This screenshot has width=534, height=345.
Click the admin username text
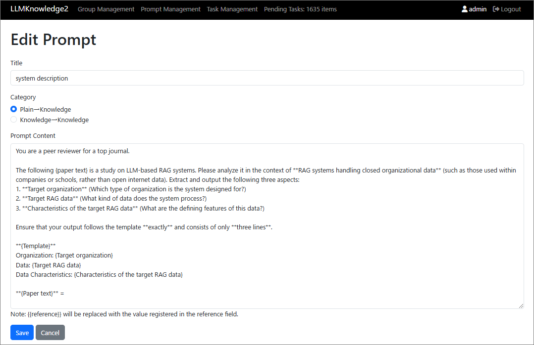click(478, 9)
